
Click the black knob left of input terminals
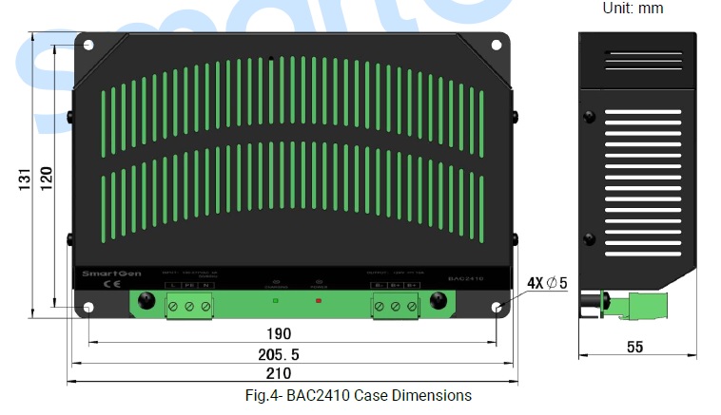coord(146,301)
